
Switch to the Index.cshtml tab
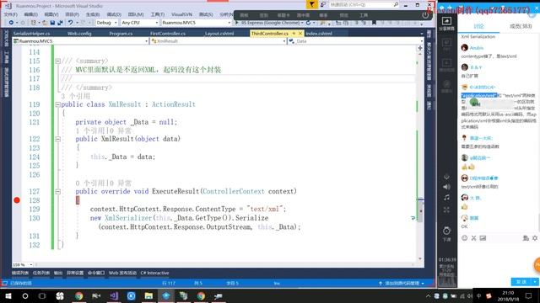coord(319,34)
